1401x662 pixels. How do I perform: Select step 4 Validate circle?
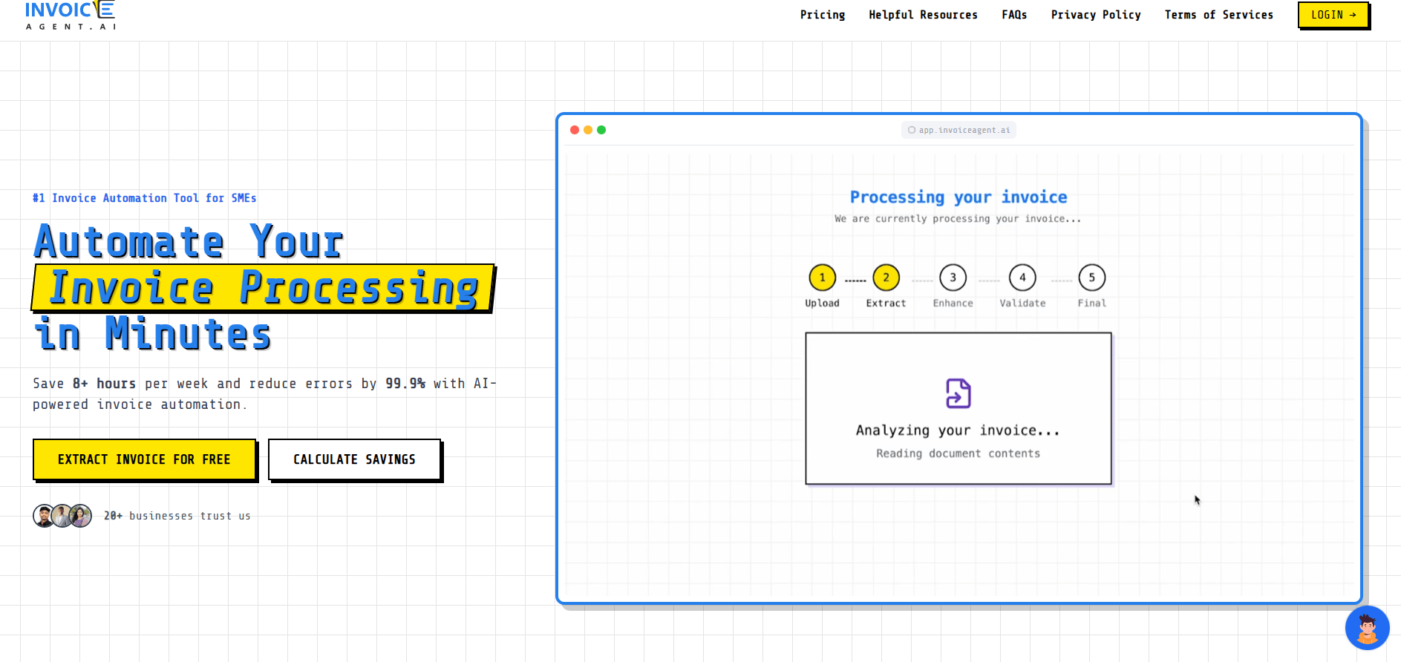tap(1022, 278)
